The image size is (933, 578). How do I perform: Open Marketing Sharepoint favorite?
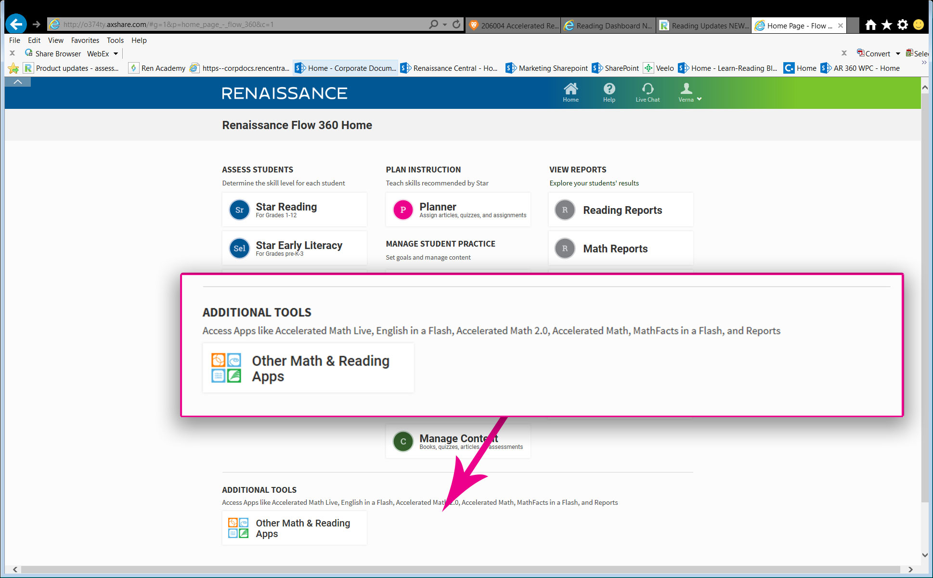pyautogui.click(x=547, y=68)
